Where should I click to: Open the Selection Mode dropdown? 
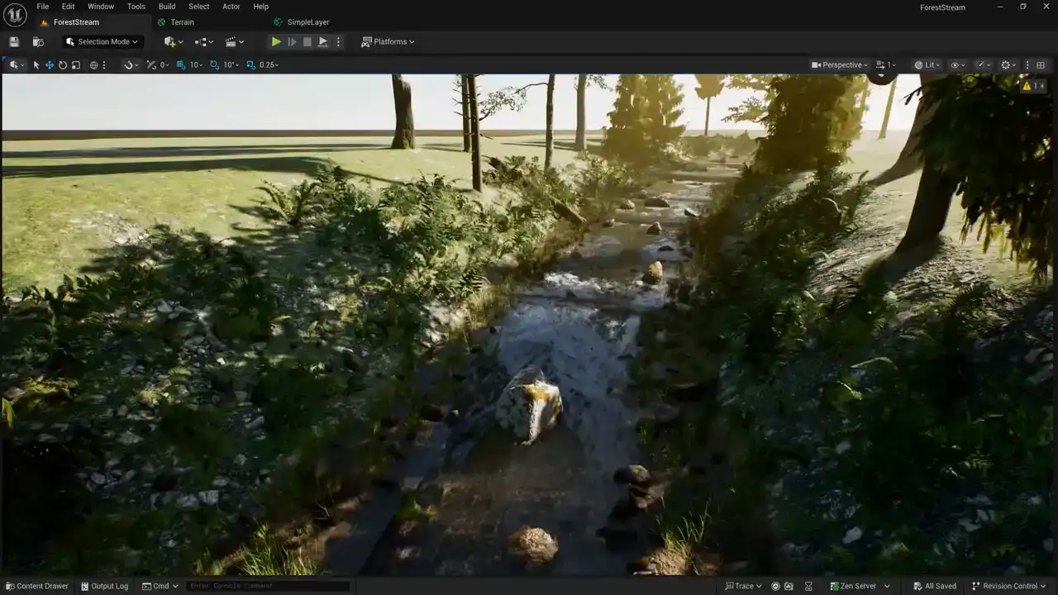tap(102, 42)
